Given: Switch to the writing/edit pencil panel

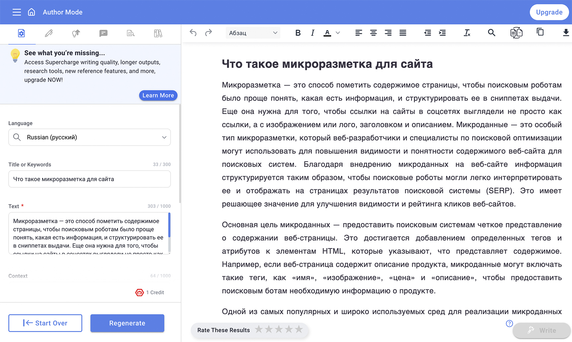Looking at the screenshot, I should pyautogui.click(x=49, y=33).
